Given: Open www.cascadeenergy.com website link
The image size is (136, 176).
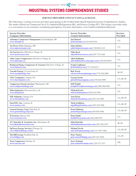Looking at the screenshot, I should coord(20,74).
